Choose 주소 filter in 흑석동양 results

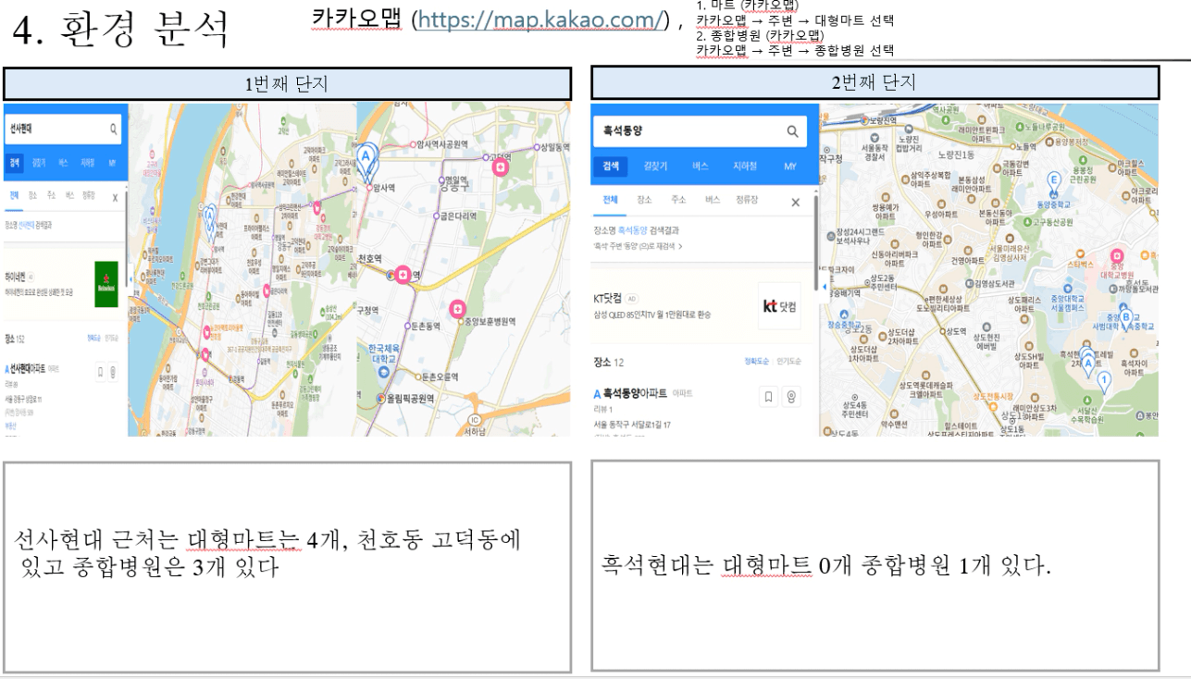tap(677, 201)
